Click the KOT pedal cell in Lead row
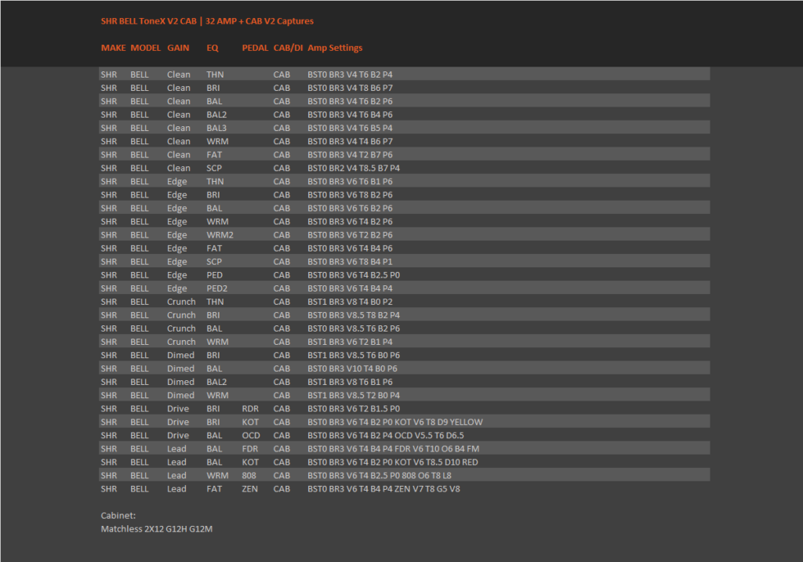This screenshot has width=803, height=562. [250, 462]
